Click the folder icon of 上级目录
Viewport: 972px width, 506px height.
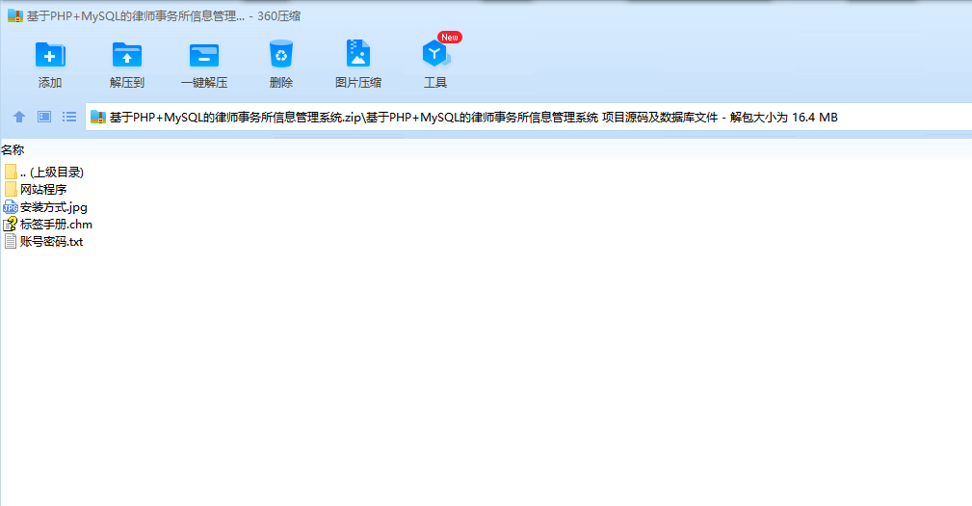click(x=11, y=172)
